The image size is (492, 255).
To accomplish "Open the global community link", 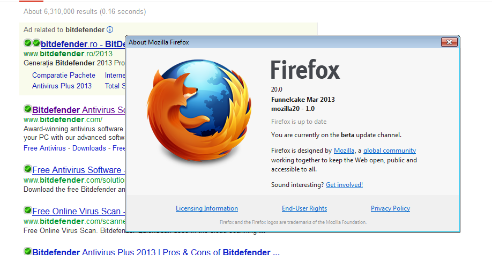I will click(x=390, y=151).
